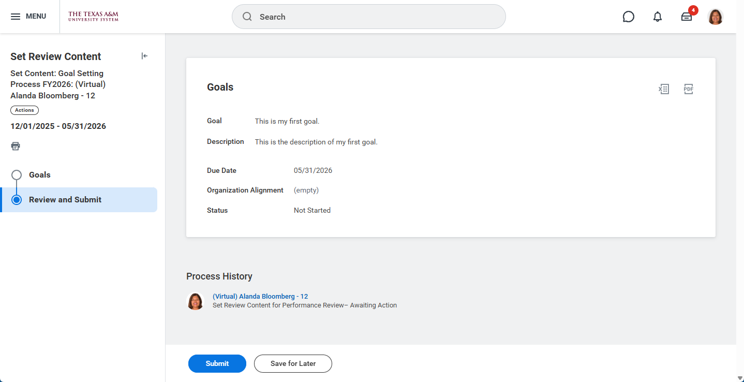Open the profile avatar in top bar

coord(715,17)
